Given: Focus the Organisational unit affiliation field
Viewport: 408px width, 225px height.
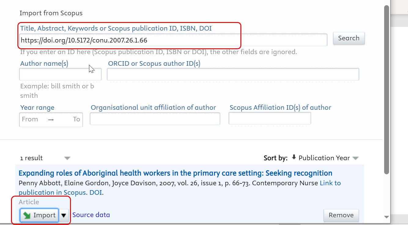Looking at the screenshot, I should pyautogui.click(x=155, y=119).
